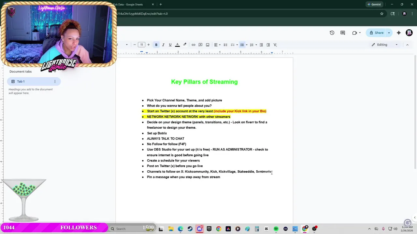Expand the checklist options arrow
This screenshot has height=234, width=417.
coord(237,45)
